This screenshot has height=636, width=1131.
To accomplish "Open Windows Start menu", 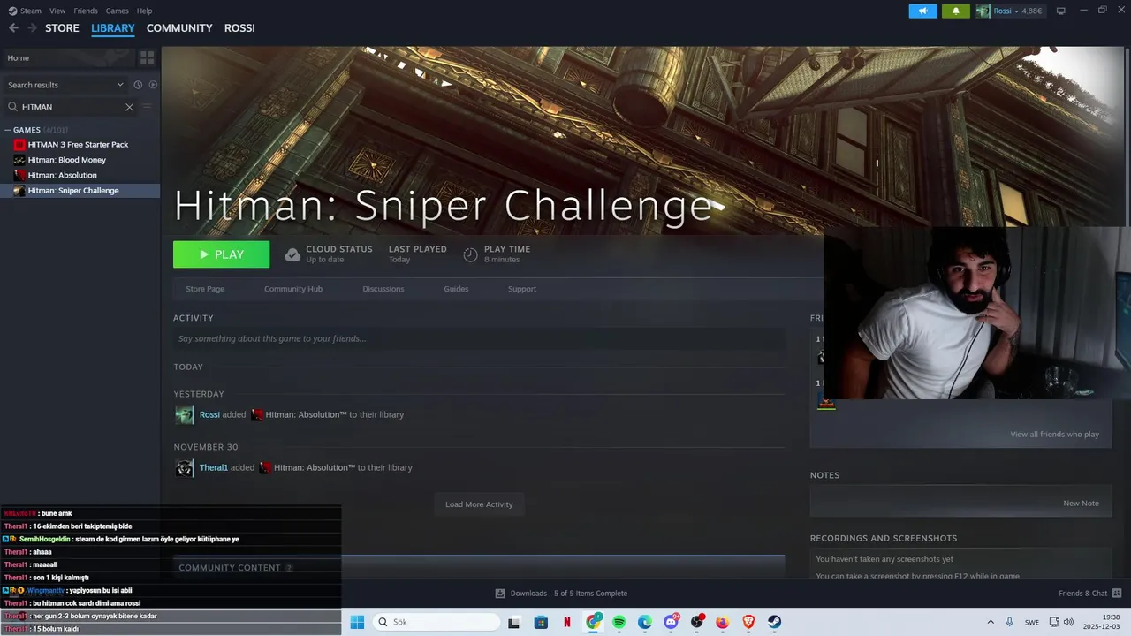I will click(357, 622).
